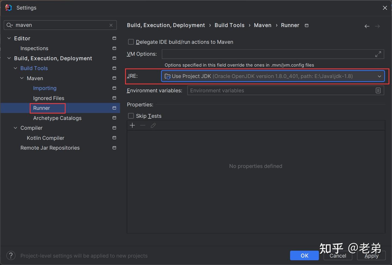Click the OK button
392x265 pixels.
pyautogui.click(x=304, y=255)
